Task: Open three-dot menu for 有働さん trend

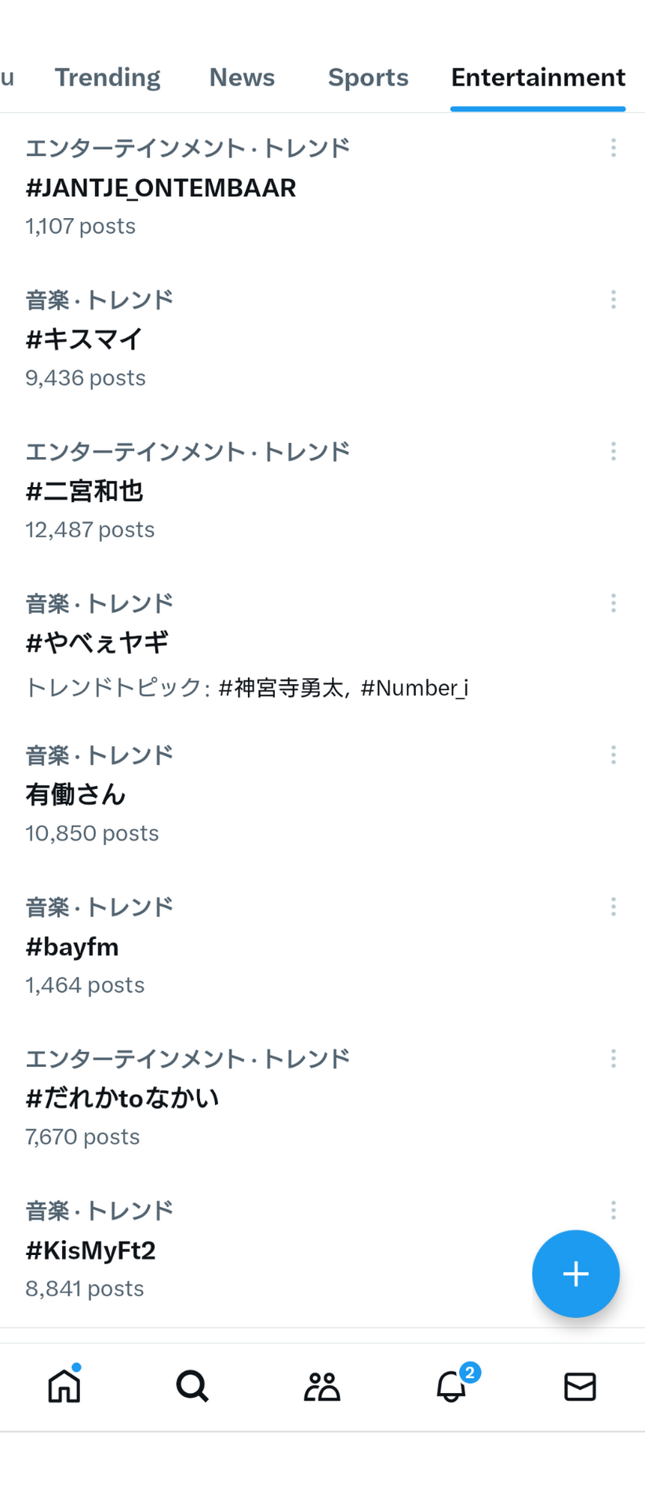Action: point(614,755)
